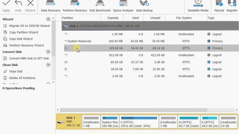Select E:(NTFS) 18.0 GB block in map
This screenshot has width=239, height=134.
(209, 122)
